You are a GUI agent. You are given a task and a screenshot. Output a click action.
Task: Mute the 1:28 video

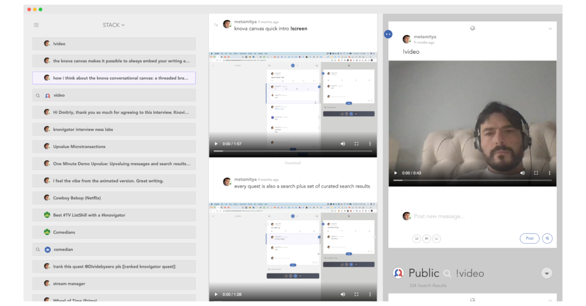pos(343,295)
